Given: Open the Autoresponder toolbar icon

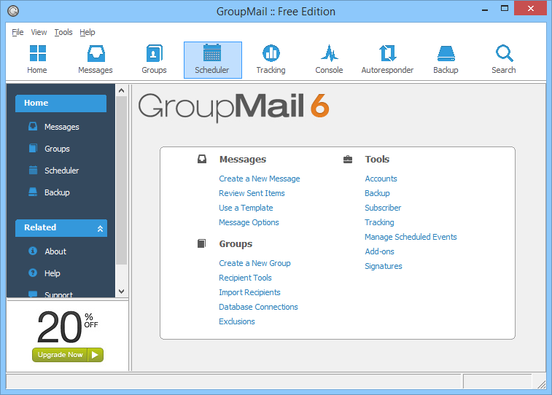Looking at the screenshot, I should 387,60.
